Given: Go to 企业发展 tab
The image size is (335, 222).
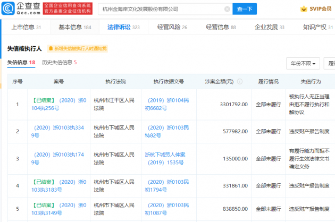Looking at the screenshot, I should pos(270,27).
